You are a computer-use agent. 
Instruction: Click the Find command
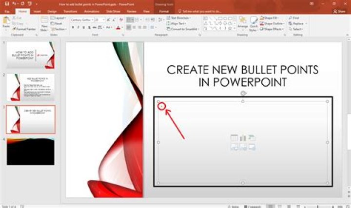tap(294, 18)
